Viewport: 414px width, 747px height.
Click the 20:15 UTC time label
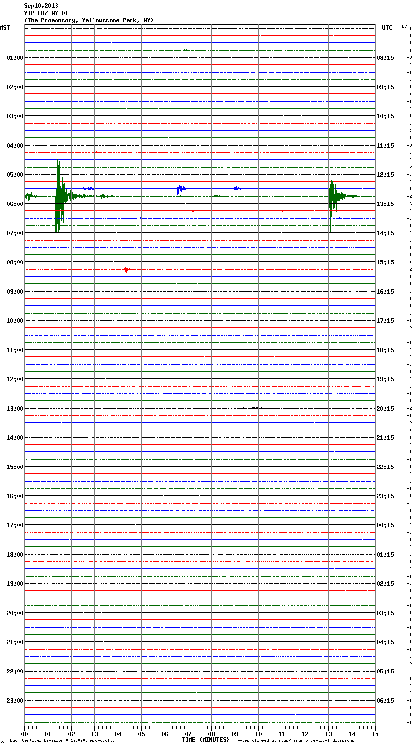[x=385, y=409]
